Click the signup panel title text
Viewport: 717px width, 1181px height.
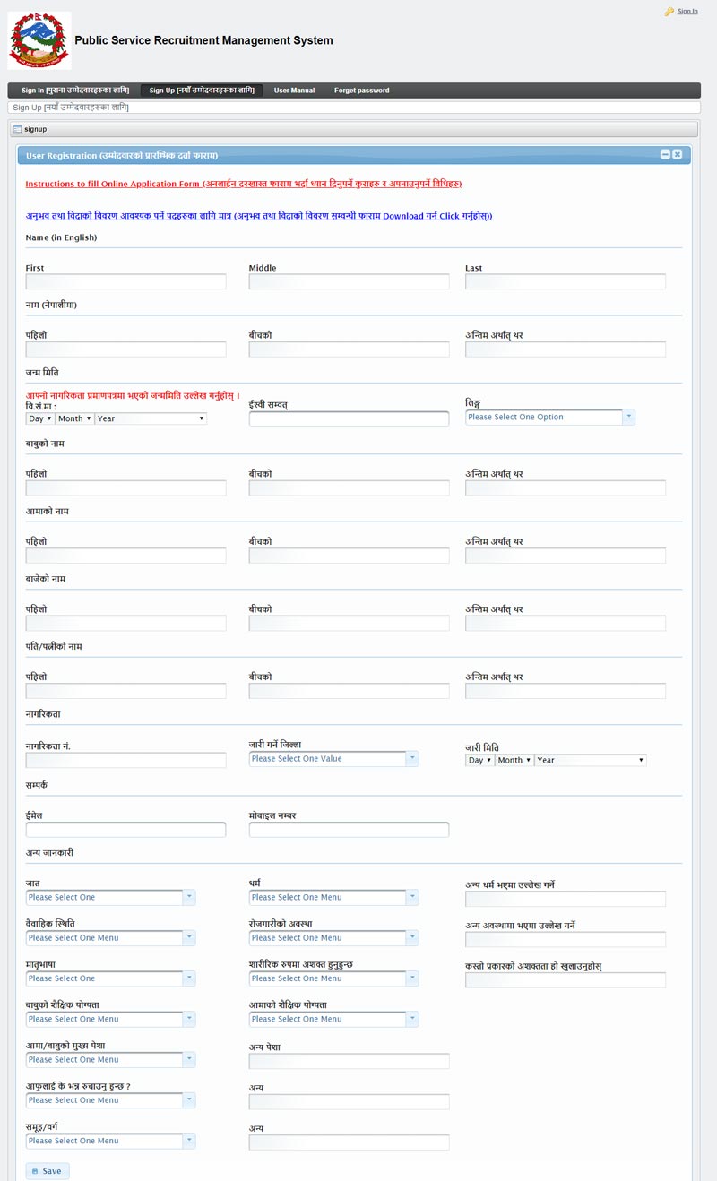click(x=36, y=130)
